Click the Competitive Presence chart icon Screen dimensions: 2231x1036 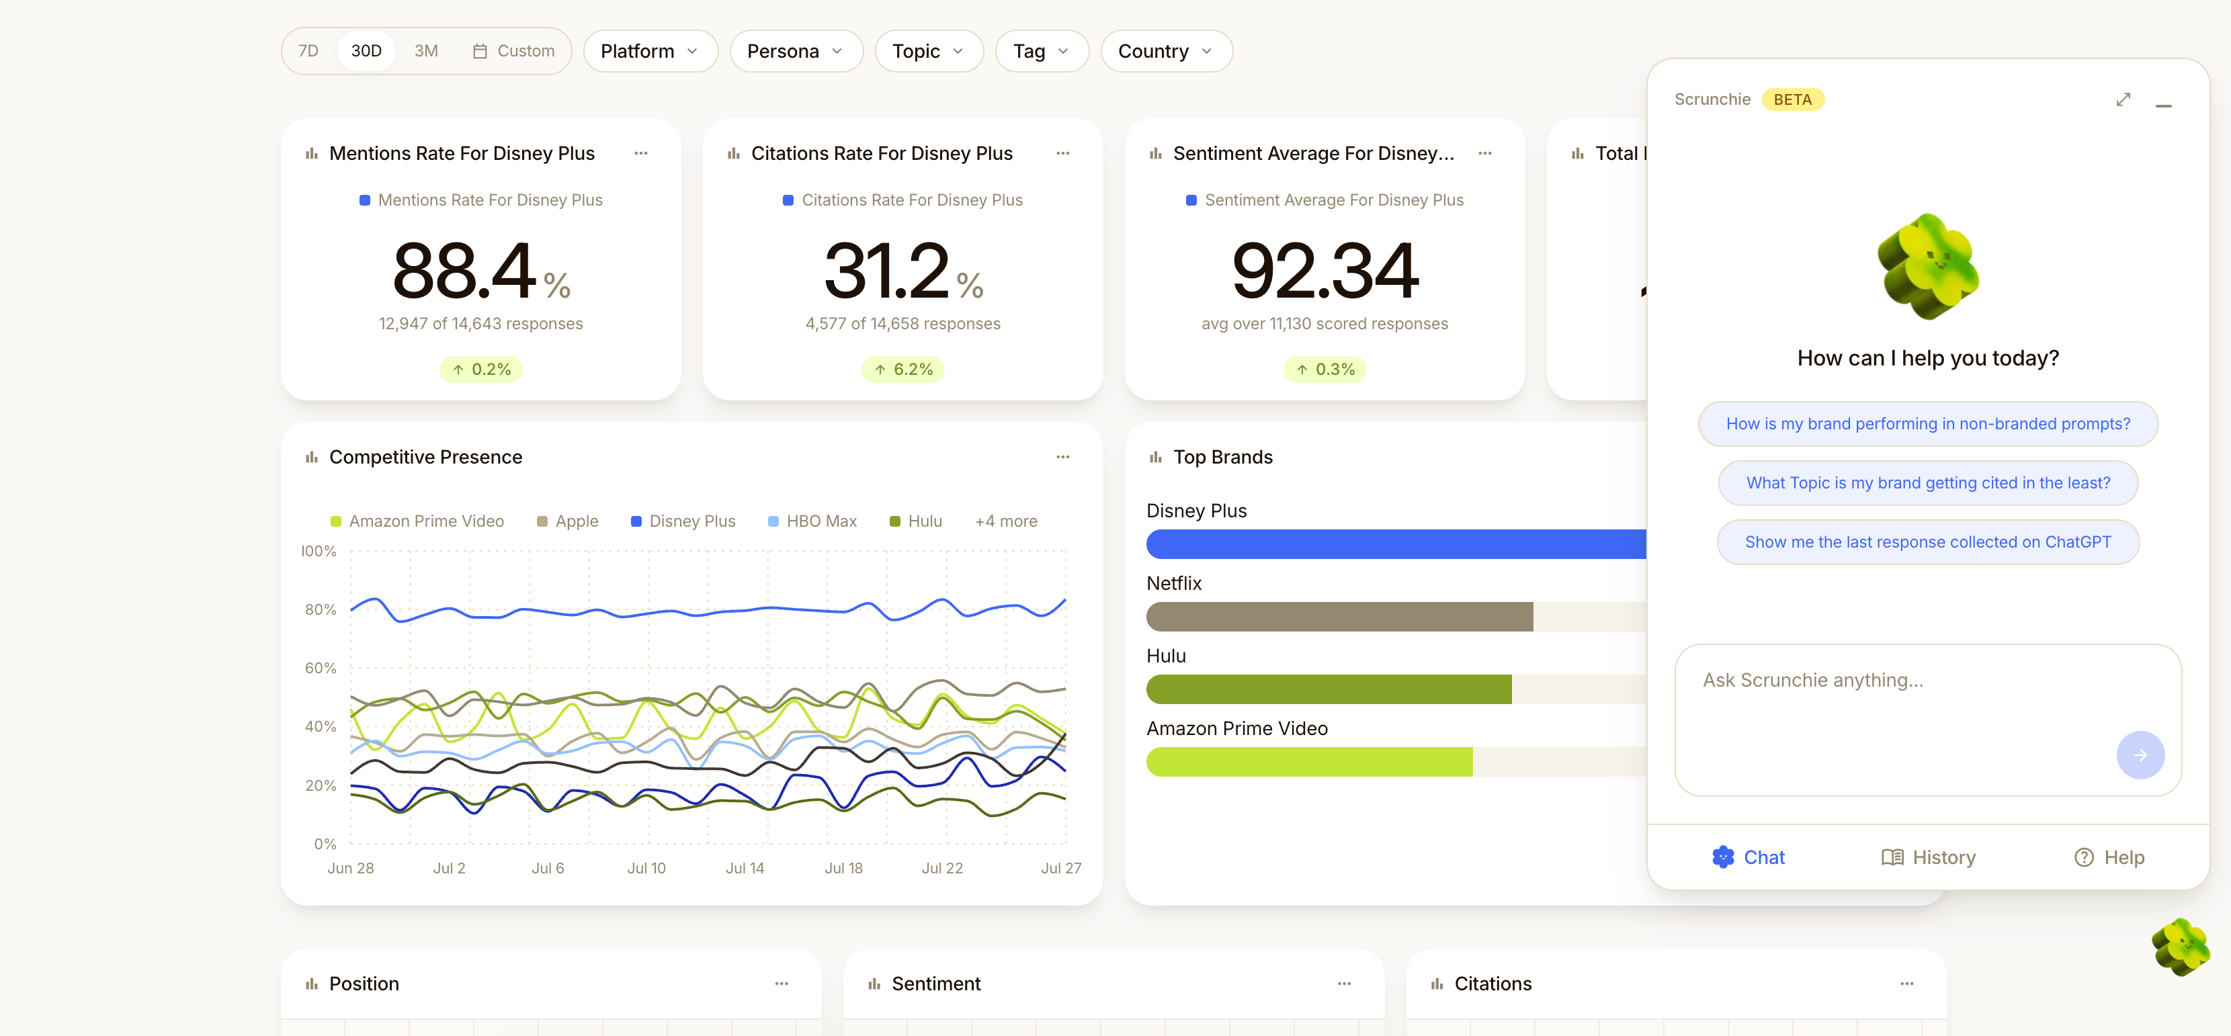coord(312,456)
